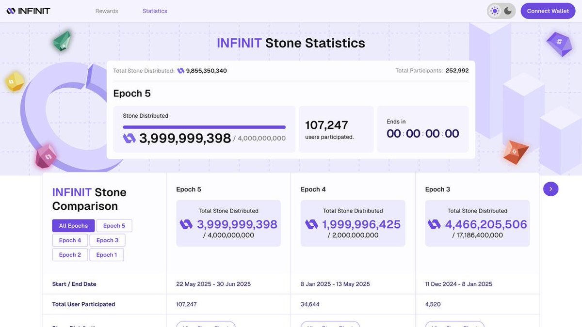This screenshot has width=582, height=327.
Task: Open the Rewards page
Action: [x=107, y=10]
